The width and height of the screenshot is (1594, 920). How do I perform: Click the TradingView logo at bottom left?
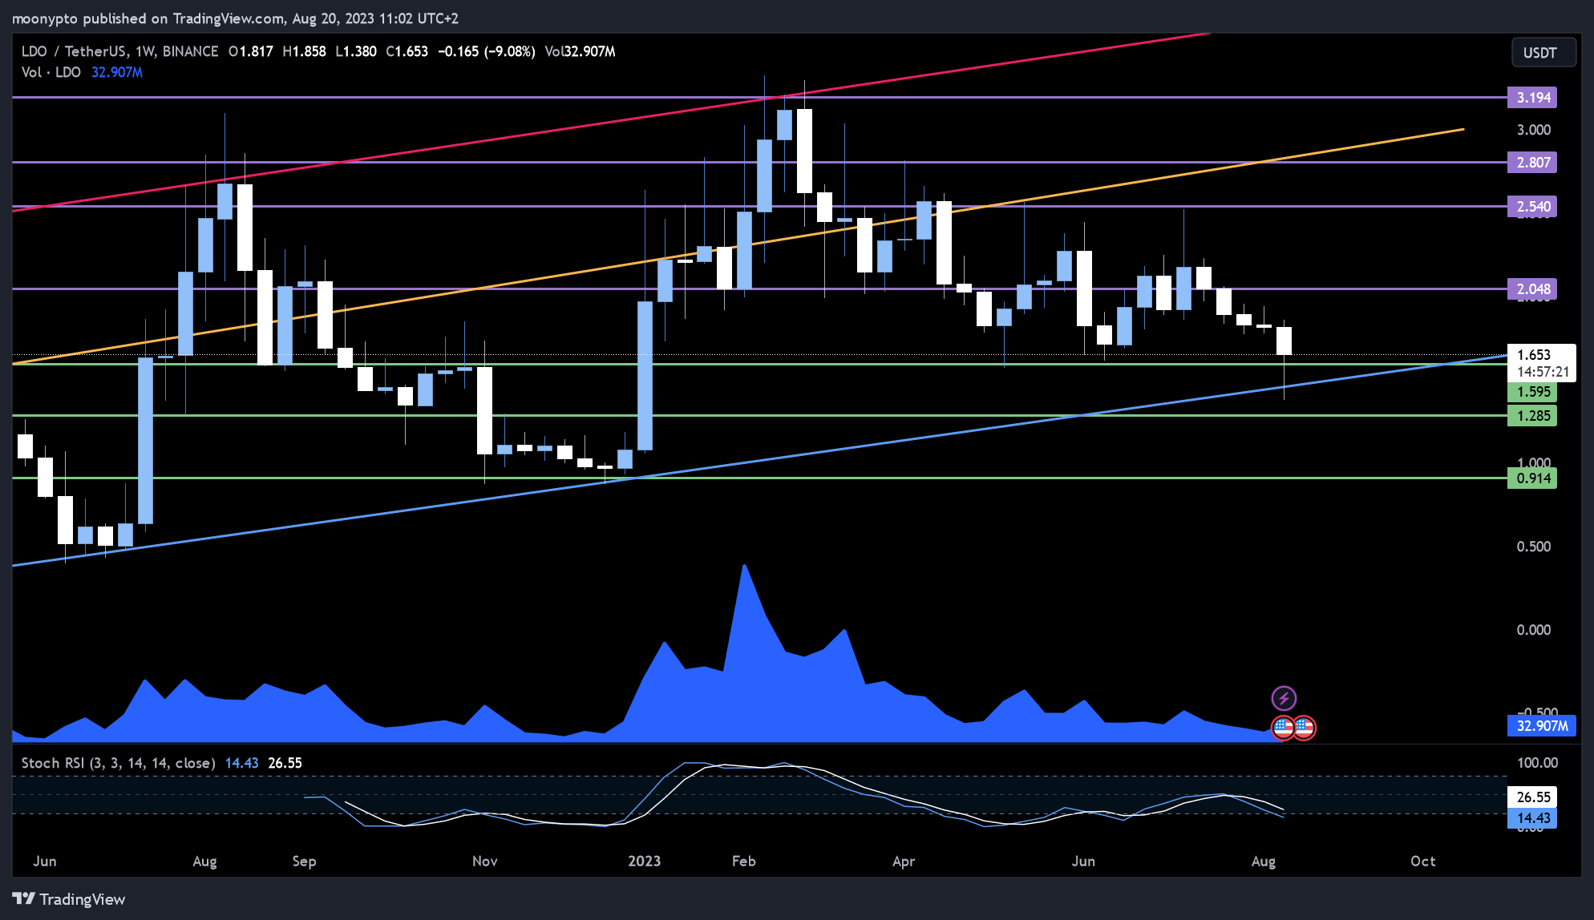[x=69, y=899]
